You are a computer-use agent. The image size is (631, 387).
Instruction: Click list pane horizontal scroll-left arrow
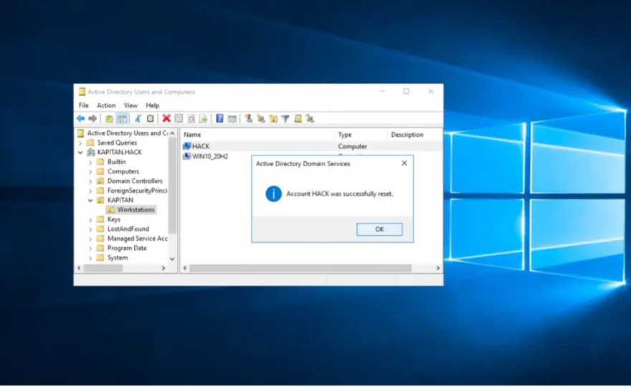coord(185,268)
